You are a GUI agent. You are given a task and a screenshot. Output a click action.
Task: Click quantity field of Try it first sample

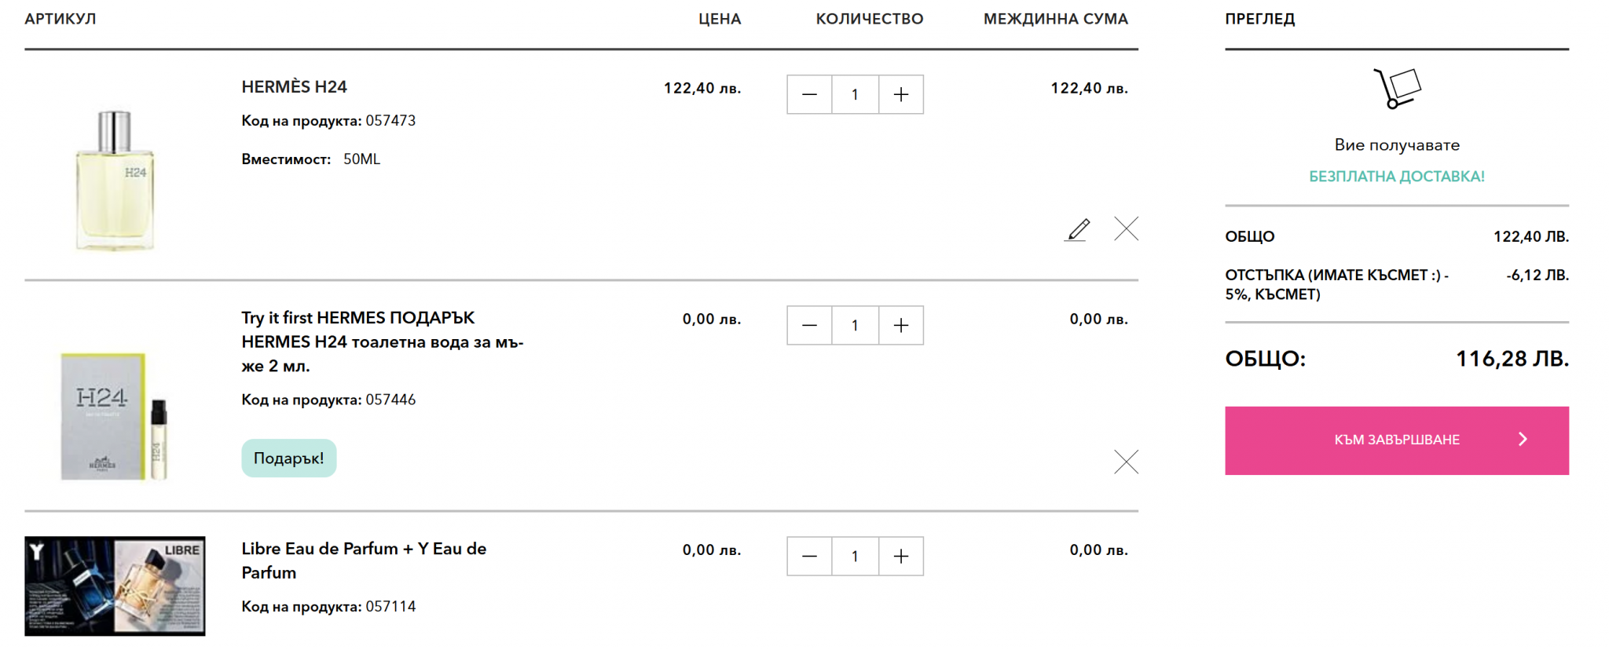tap(855, 326)
